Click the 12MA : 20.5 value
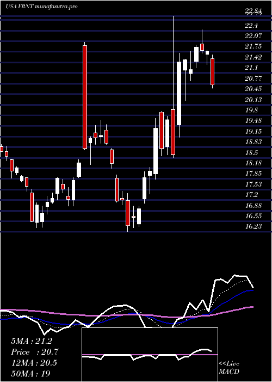Image resolution: width=272 pixels, height=382 pixels. point(34,363)
